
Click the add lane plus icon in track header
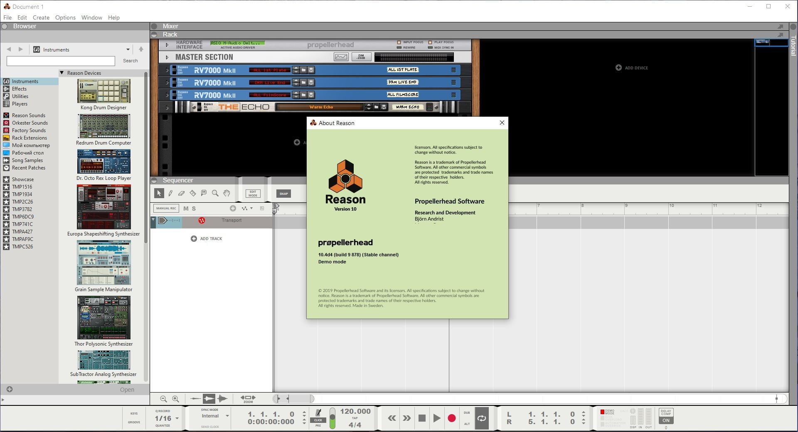tap(233, 208)
